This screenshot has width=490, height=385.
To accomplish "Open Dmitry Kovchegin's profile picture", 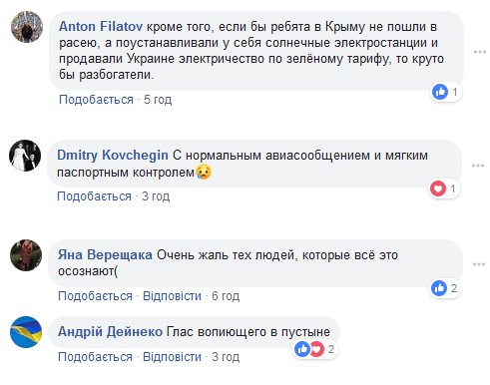I will point(25,156).
